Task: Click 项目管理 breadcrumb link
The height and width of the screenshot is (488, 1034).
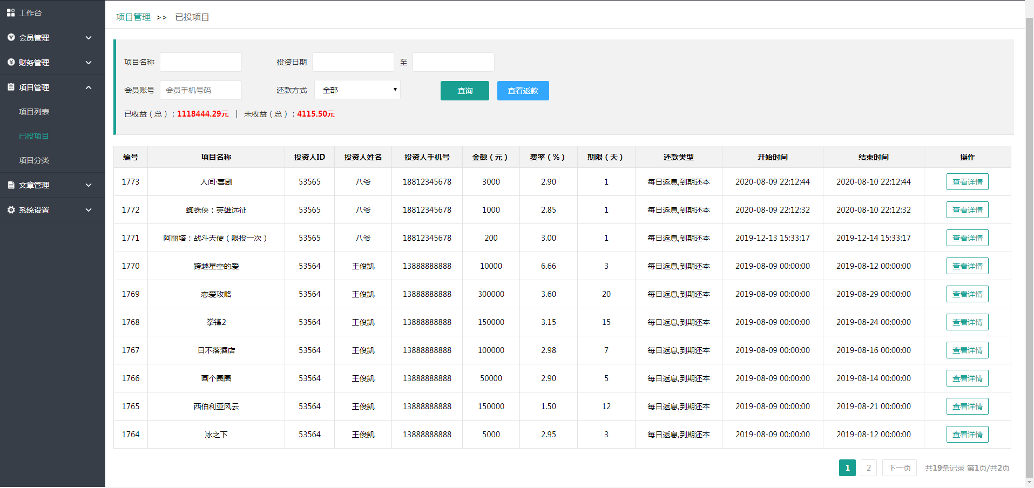Action: pos(133,17)
